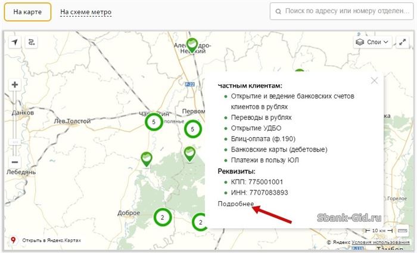Open the cluster of 5 near Чаплыгин
This screenshot has height=253, width=417.
coord(154,122)
